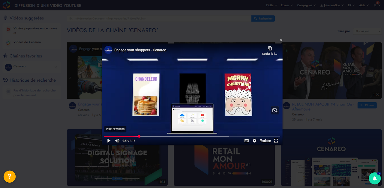Screen dimensions: 384x188
Task: Select Vidéos de Cenareo in the sidebar
Action: [27, 42]
